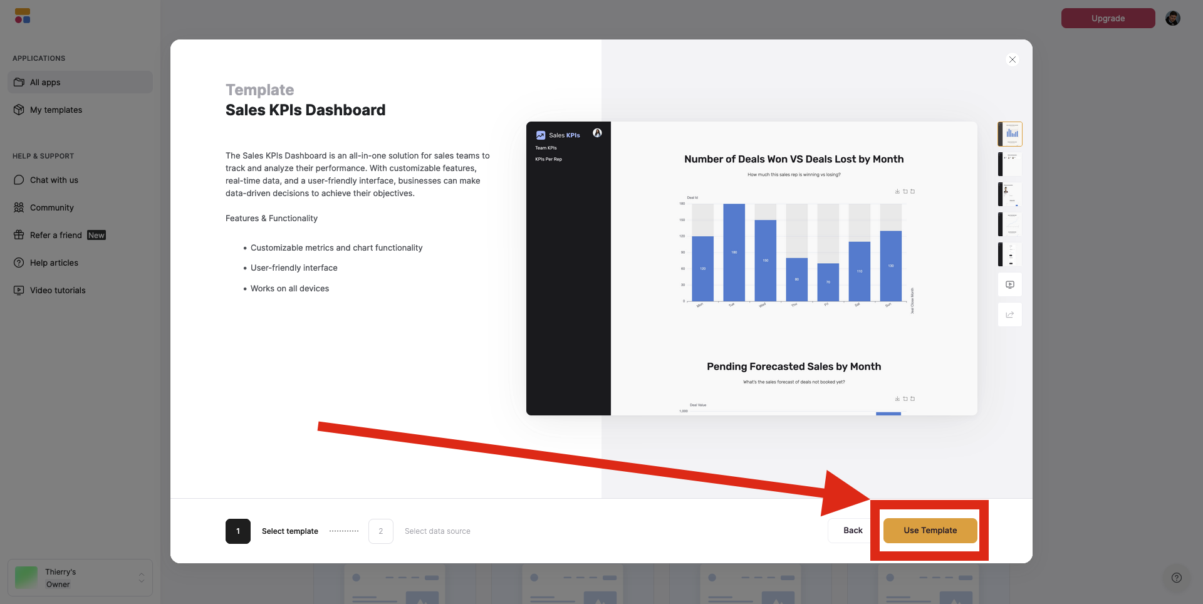Click 'Works on all devices' bullet
The image size is (1203, 604).
[x=289, y=288]
